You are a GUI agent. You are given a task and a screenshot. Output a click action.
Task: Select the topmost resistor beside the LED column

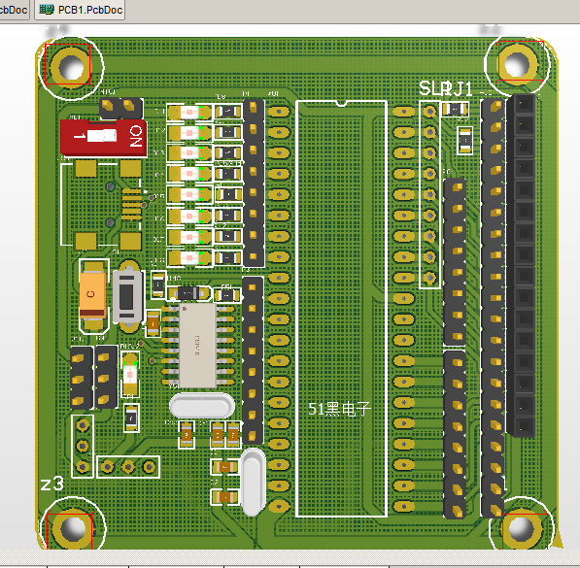(x=228, y=112)
